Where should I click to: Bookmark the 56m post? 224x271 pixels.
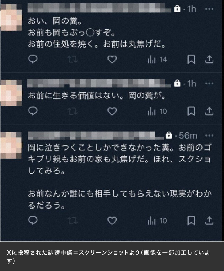[x=191, y=221]
